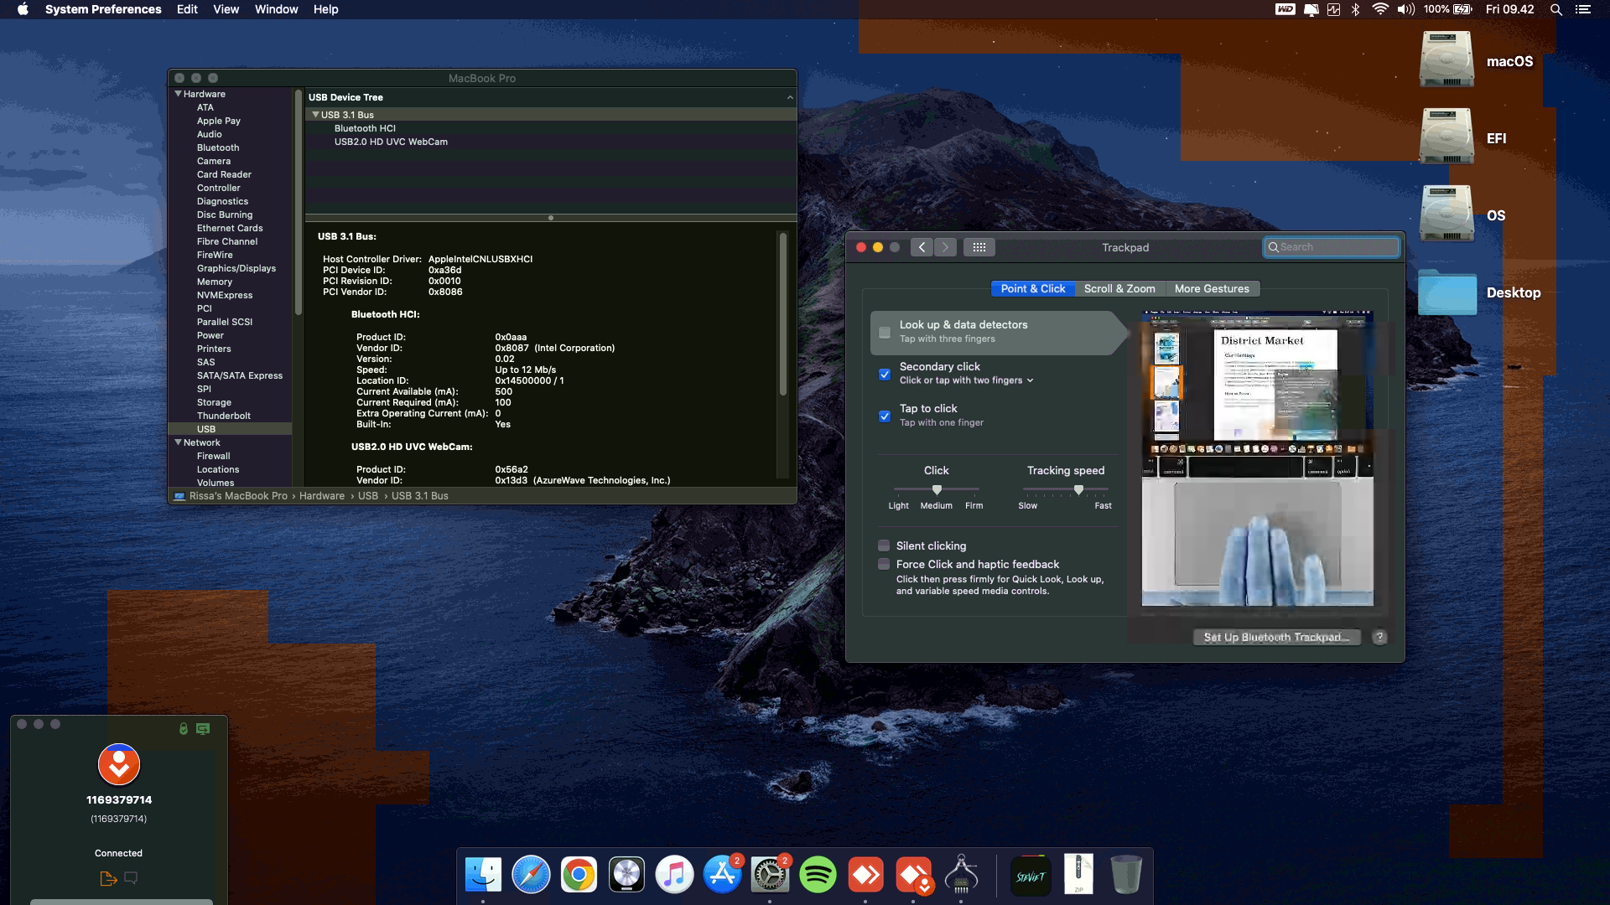Image resolution: width=1610 pixels, height=905 pixels.
Task: Launch Safari from the Dock
Action: 531,875
